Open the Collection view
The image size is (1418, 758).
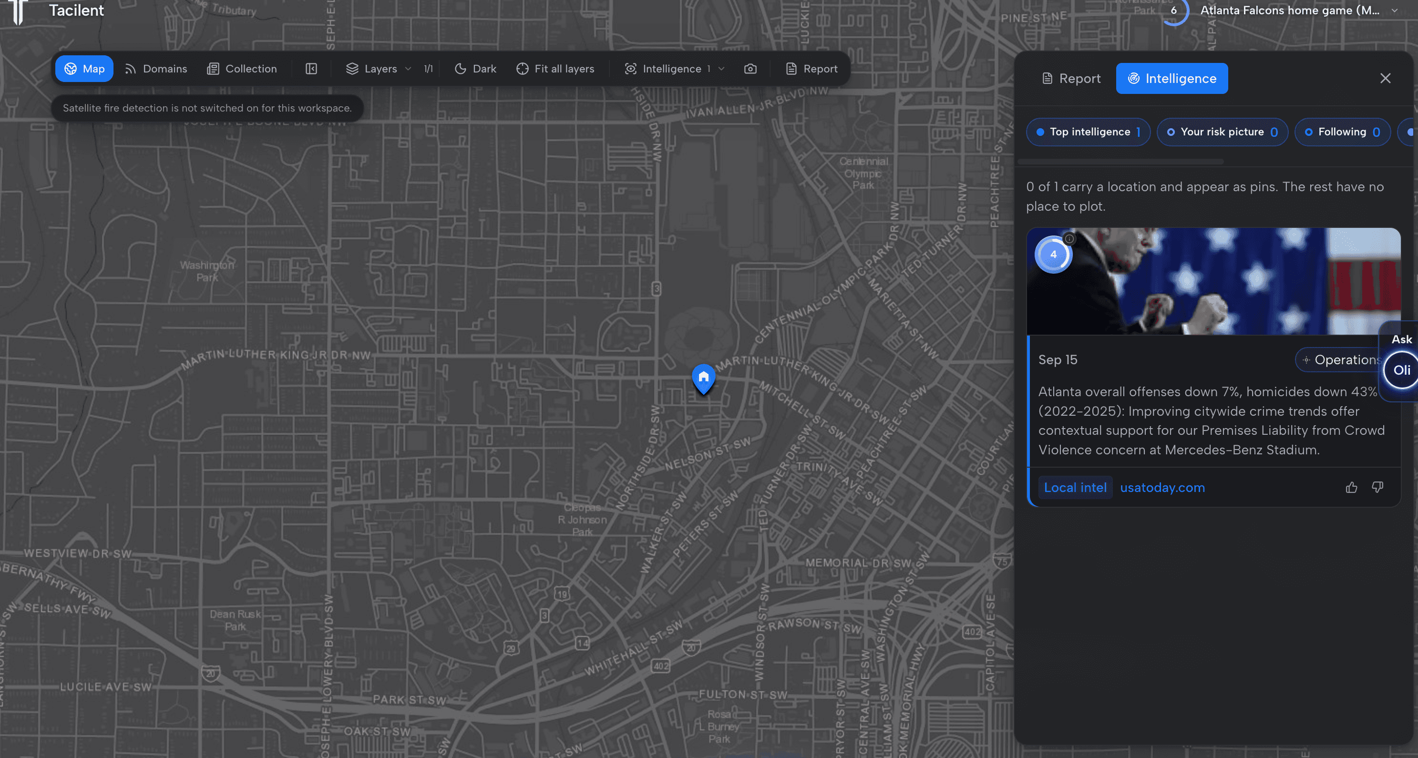click(242, 69)
